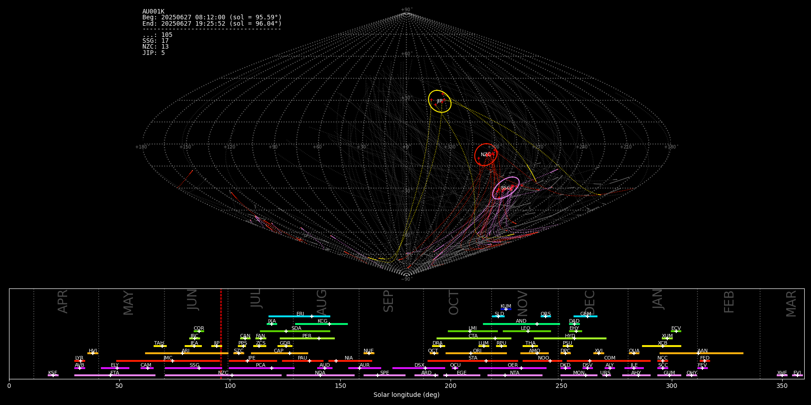
Task: Click the 'NZC: 13' count in header
Action: 155,47
